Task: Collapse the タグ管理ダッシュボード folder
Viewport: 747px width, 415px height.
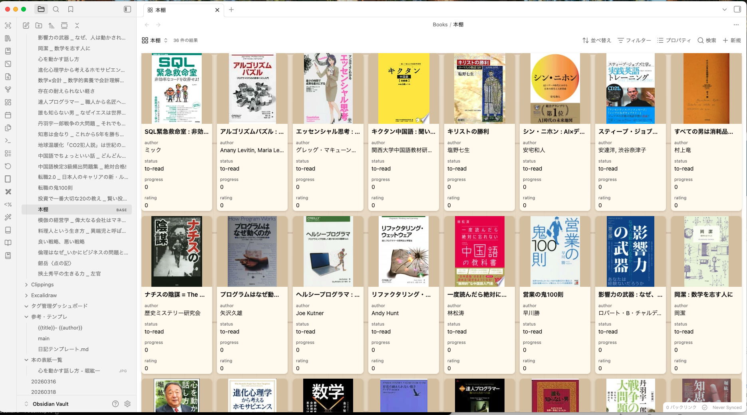Action: (26, 306)
